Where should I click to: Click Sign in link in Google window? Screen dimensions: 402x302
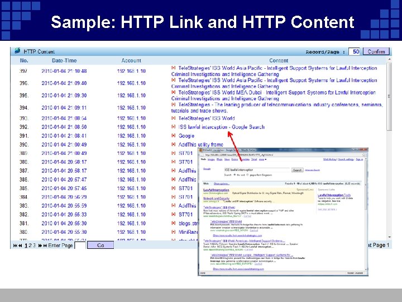click(x=359, y=159)
